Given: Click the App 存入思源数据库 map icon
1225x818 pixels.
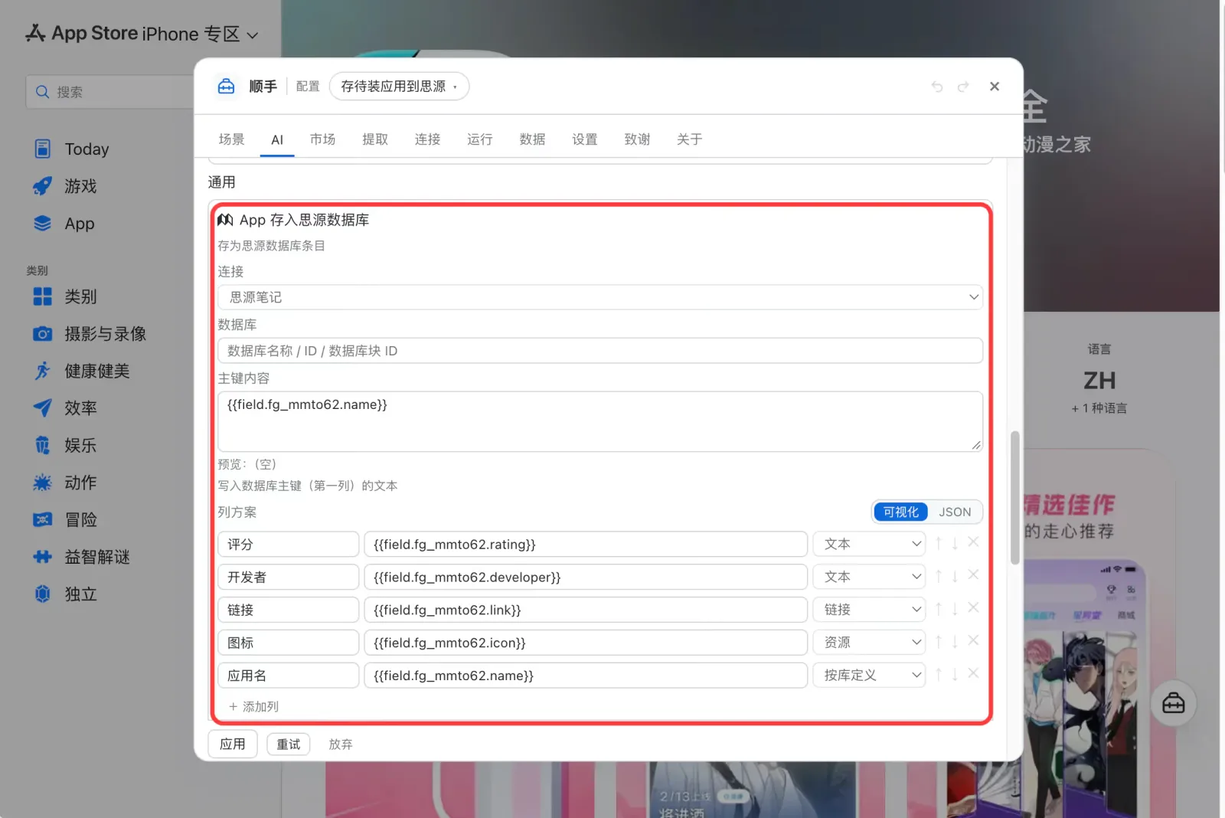Looking at the screenshot, I should pos(225,220).
